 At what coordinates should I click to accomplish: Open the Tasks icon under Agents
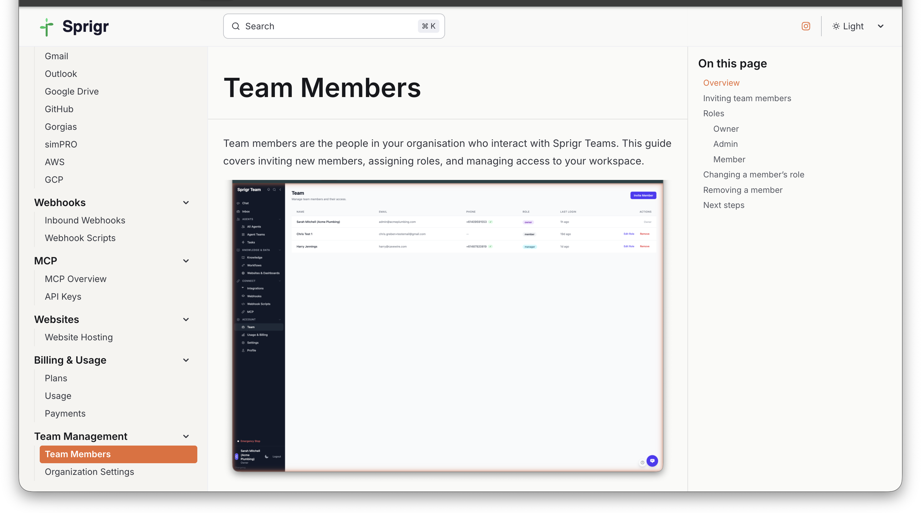pyautogui.click(x=243, y=242)
